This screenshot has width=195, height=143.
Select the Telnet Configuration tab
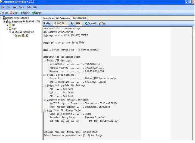tap(79, 18)
